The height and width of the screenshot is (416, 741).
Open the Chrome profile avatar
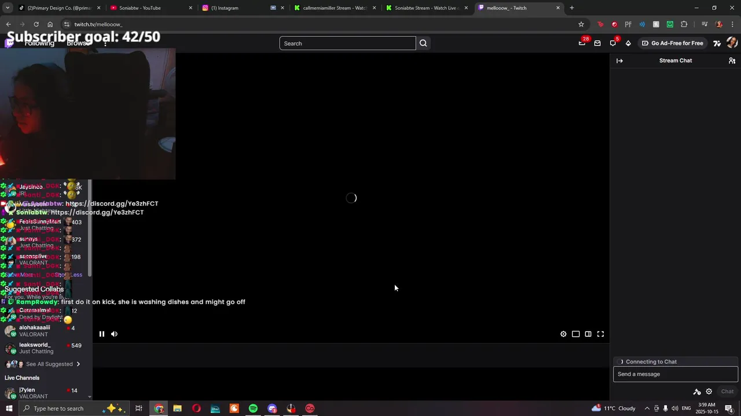coord(719,24)
